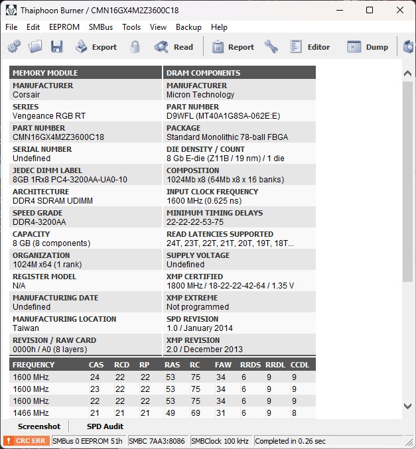Click the Standard Monolithic 78-ball FBGA value
416x449 pixels.
tap(227, 137)
